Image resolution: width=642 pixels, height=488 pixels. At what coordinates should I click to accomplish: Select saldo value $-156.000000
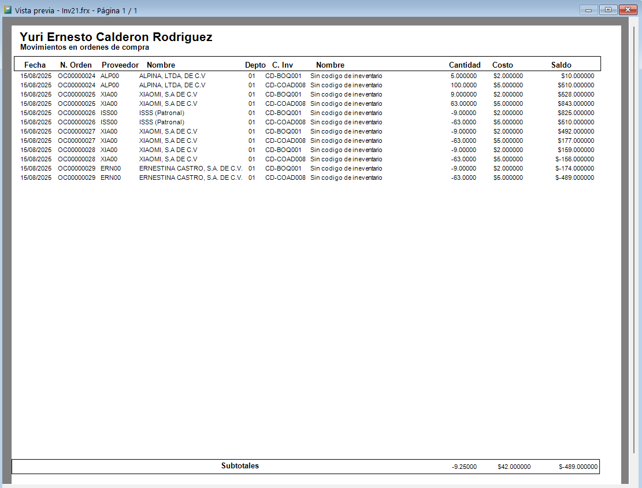(574, 159)
